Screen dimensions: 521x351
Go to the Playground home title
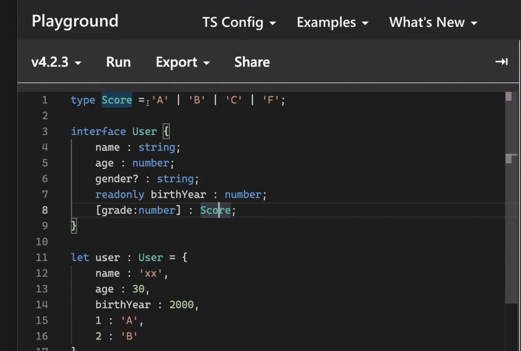pyautogui.click(x=75, y=21)
